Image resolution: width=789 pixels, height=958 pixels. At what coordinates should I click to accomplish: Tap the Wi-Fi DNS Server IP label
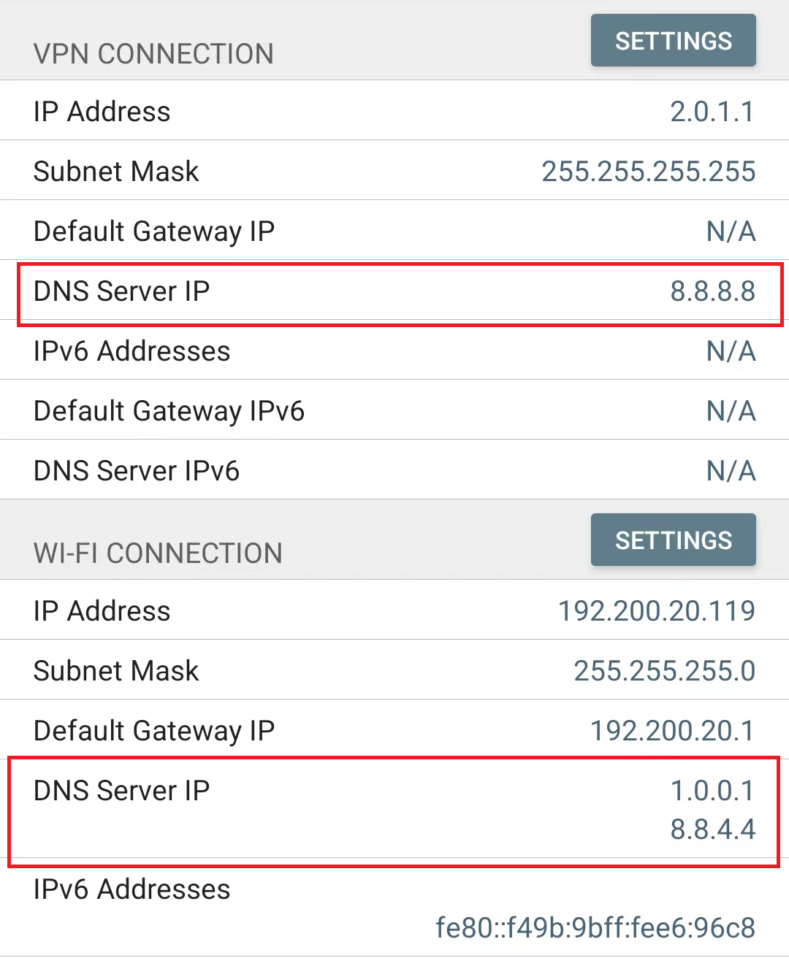122,791
